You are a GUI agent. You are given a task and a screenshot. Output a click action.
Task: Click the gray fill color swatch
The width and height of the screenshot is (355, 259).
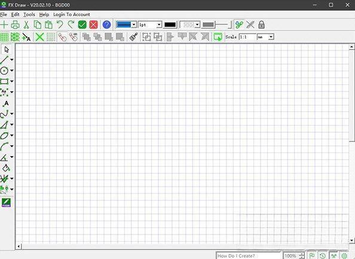(x=208, y=25)
